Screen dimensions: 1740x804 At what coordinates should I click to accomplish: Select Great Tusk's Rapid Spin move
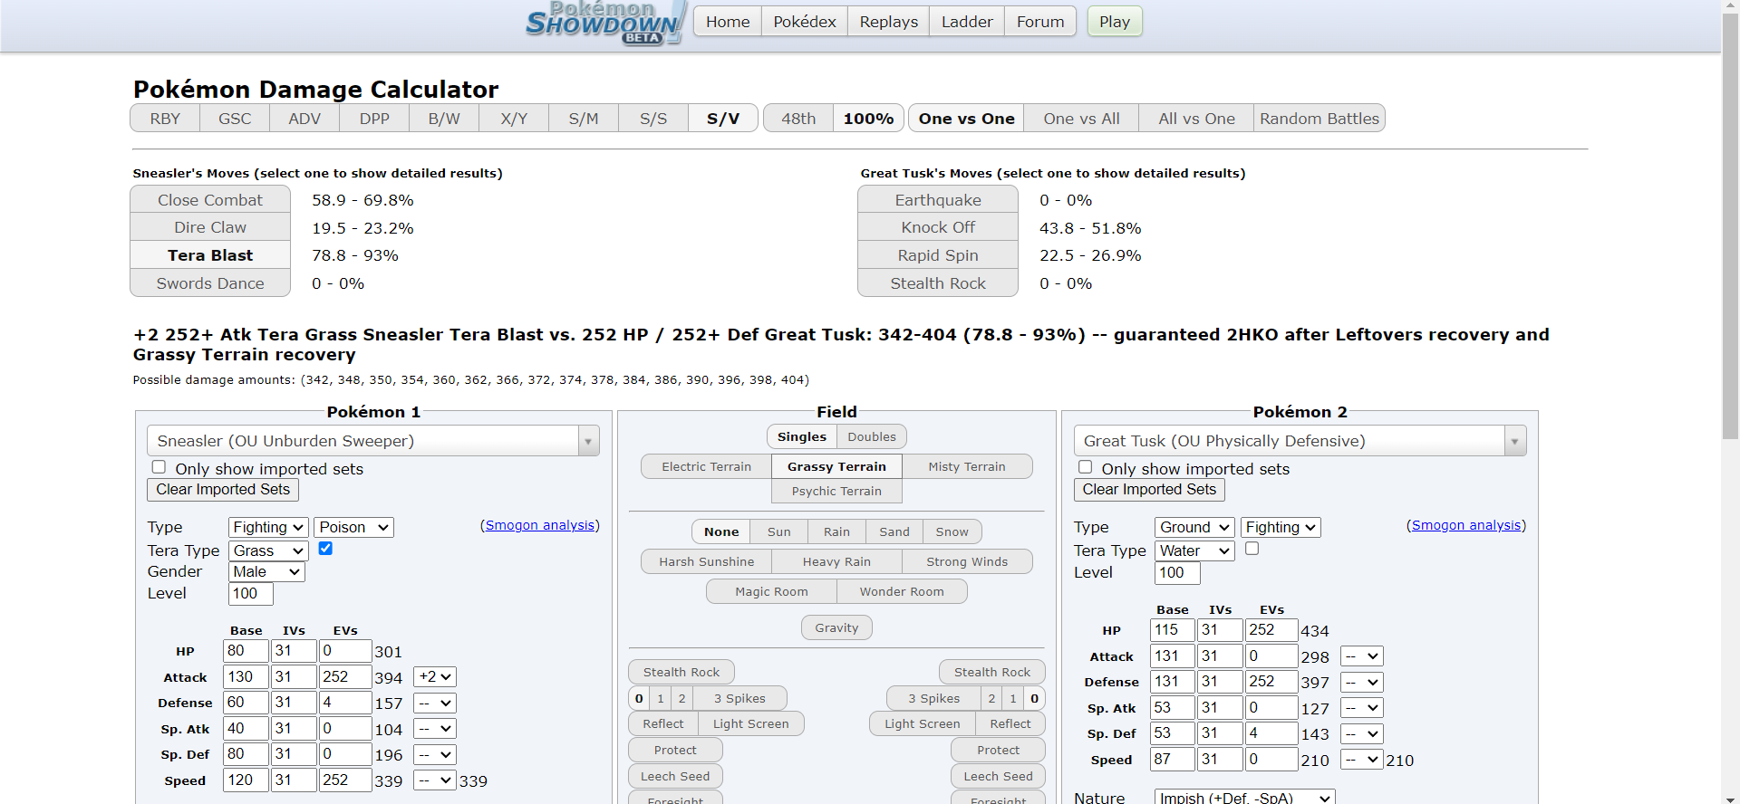click(938, 255)
